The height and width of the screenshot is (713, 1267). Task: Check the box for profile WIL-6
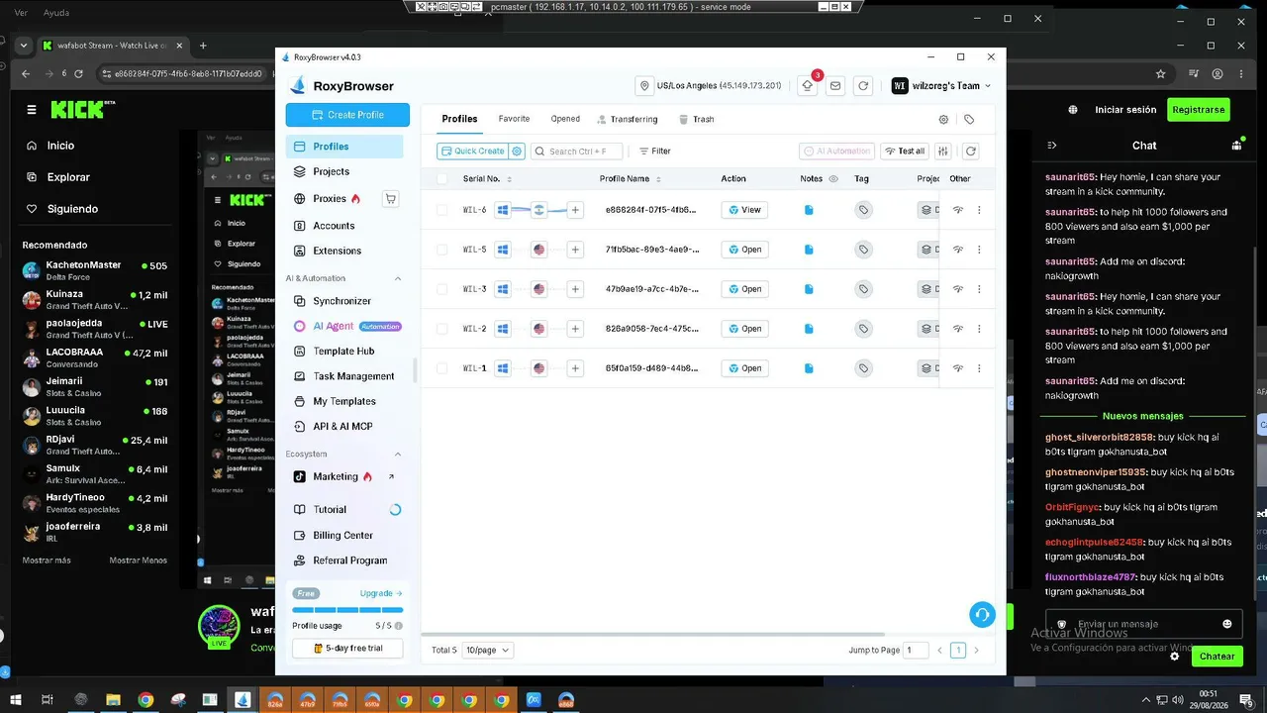coord(441,210)
